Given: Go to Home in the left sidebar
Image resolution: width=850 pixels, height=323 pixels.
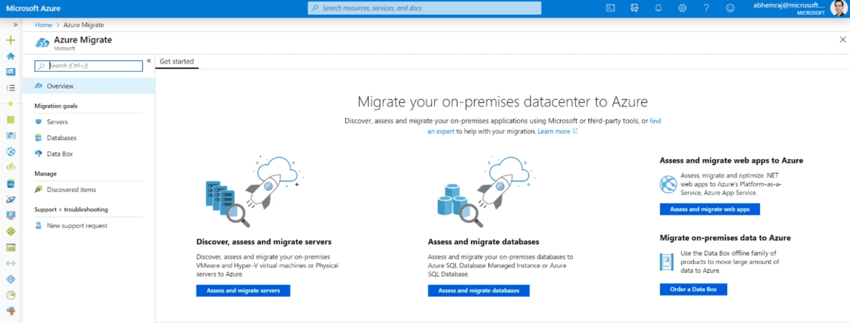Looking at the screenshot, I should pos(11,56).
